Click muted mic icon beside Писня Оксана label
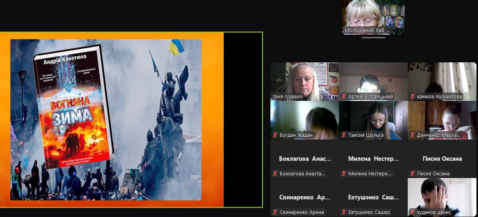This screenshot has height=217, width=478. click(x=412, y=174)
